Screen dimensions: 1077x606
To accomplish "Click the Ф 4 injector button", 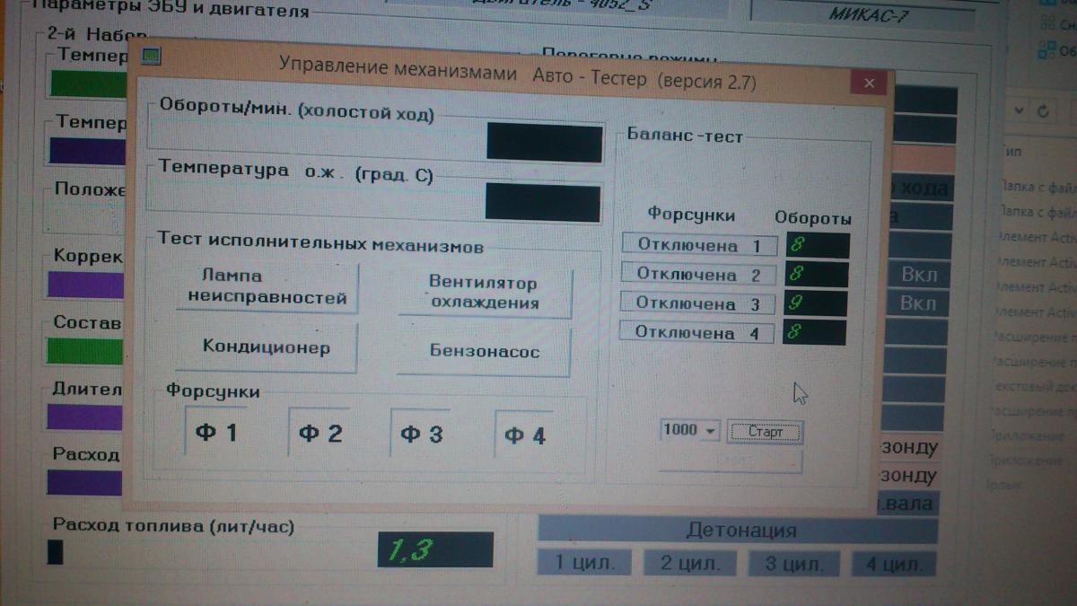I will coord(524,436).
